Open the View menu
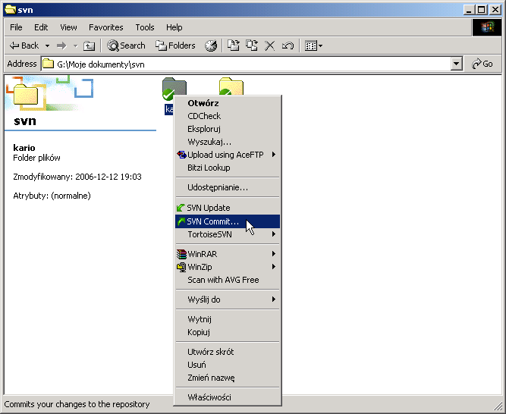 click(68, 27)
